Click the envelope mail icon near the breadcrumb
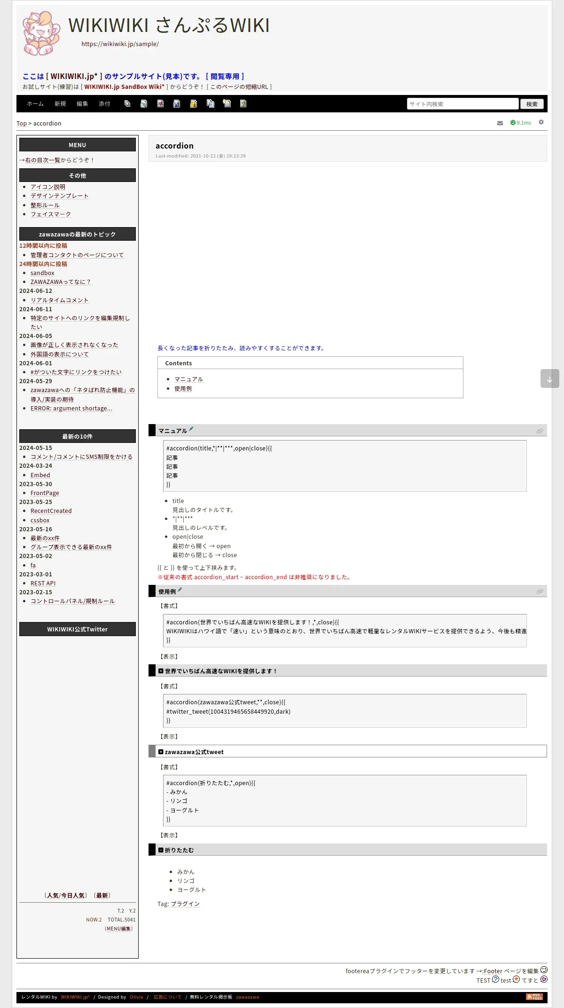564x1008 pixels. 500,123
